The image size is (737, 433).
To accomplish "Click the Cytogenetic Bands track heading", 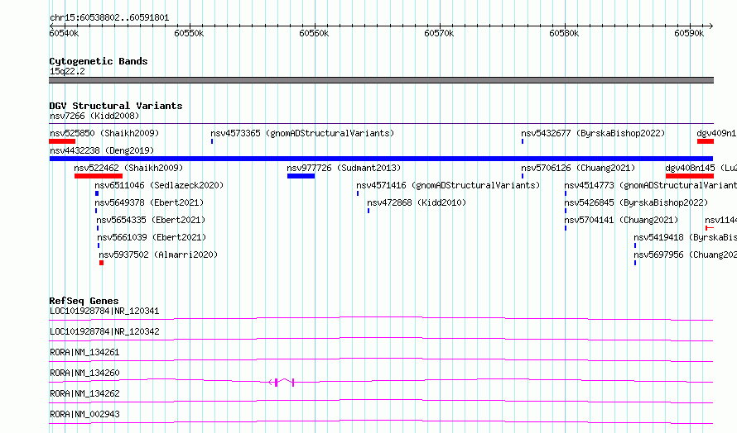I will click(x=99, y=61).
